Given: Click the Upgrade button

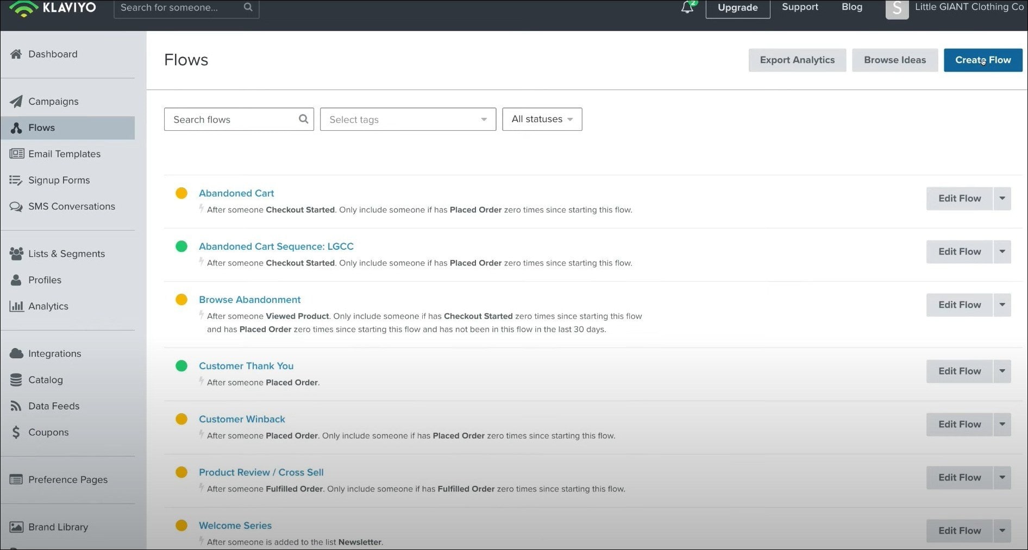Looking at the screenshot, I should click(x=737, y=8).
